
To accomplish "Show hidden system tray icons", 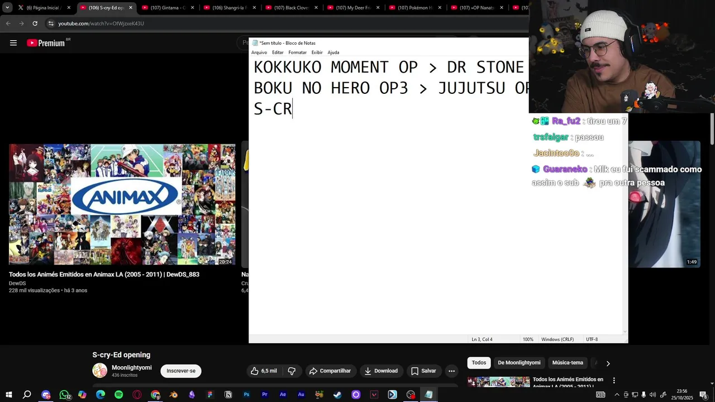I will tap(617, 395).
